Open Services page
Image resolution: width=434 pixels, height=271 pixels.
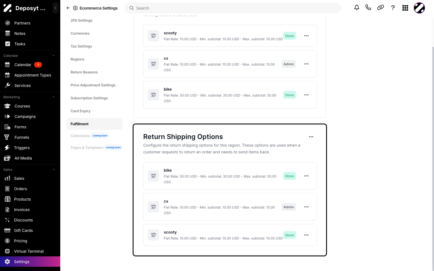pyautogui.click(x=30, y=86)
